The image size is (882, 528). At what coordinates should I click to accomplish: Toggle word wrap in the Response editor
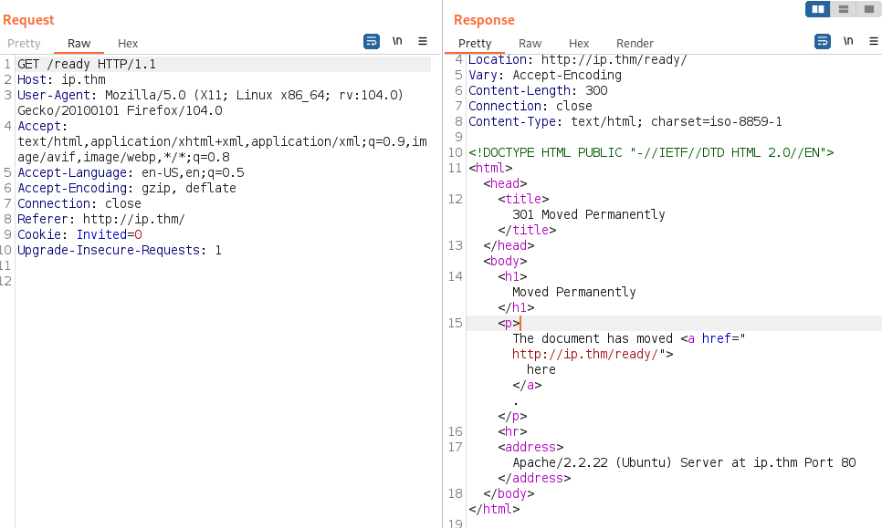point(823,42)
